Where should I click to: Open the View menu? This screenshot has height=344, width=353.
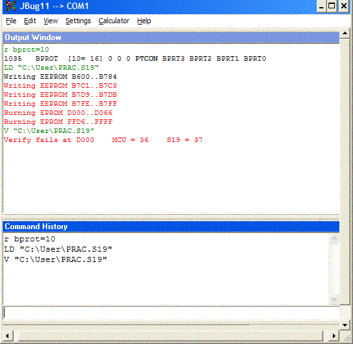tap(50, 21)
